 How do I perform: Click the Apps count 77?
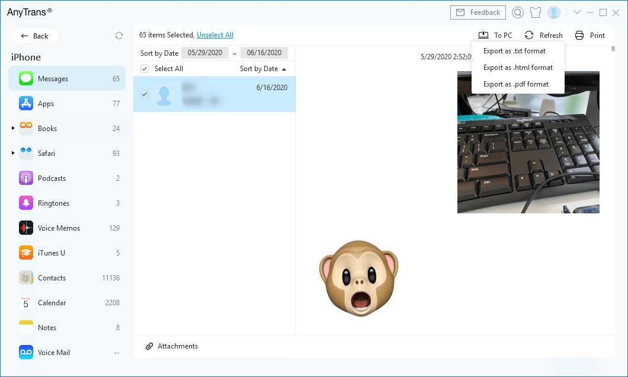[x=116, y=103]
